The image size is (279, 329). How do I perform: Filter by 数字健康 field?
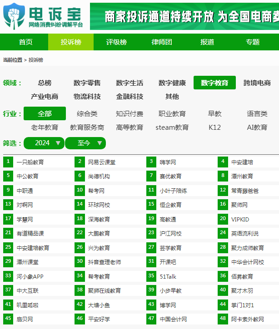pos(172,83)
